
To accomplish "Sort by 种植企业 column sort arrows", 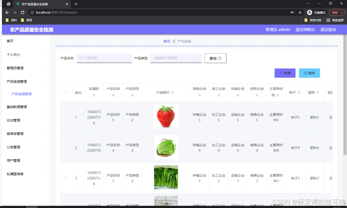I will coord(200,95).
